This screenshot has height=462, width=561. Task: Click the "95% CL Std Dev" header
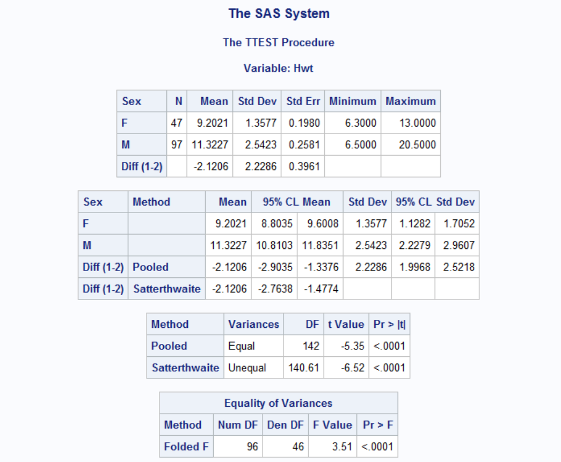point(435,202)
